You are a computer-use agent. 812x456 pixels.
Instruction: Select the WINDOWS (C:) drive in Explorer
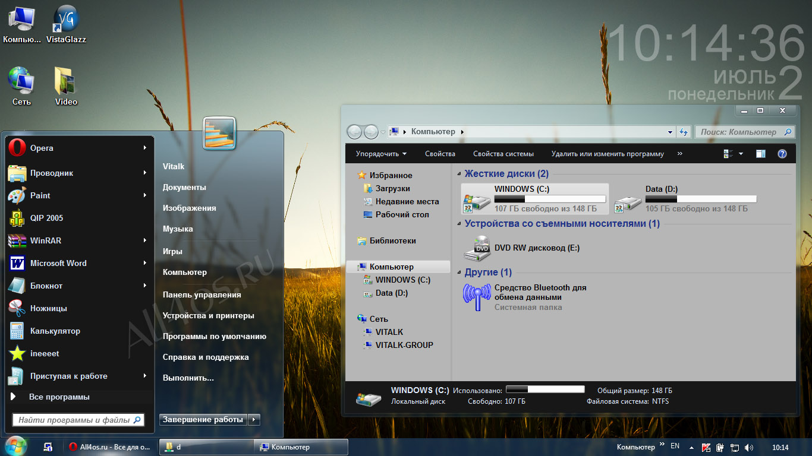[535, 199]
